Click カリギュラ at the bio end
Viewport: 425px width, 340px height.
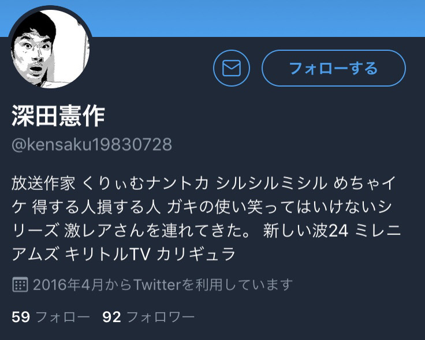(x=196, y=255)
